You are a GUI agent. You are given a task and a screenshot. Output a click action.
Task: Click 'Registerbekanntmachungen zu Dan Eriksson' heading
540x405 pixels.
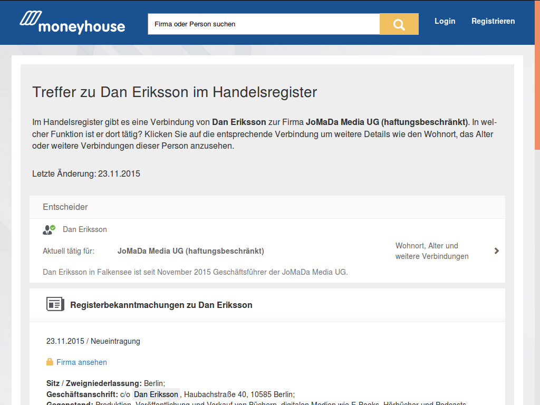coord(161,305)
